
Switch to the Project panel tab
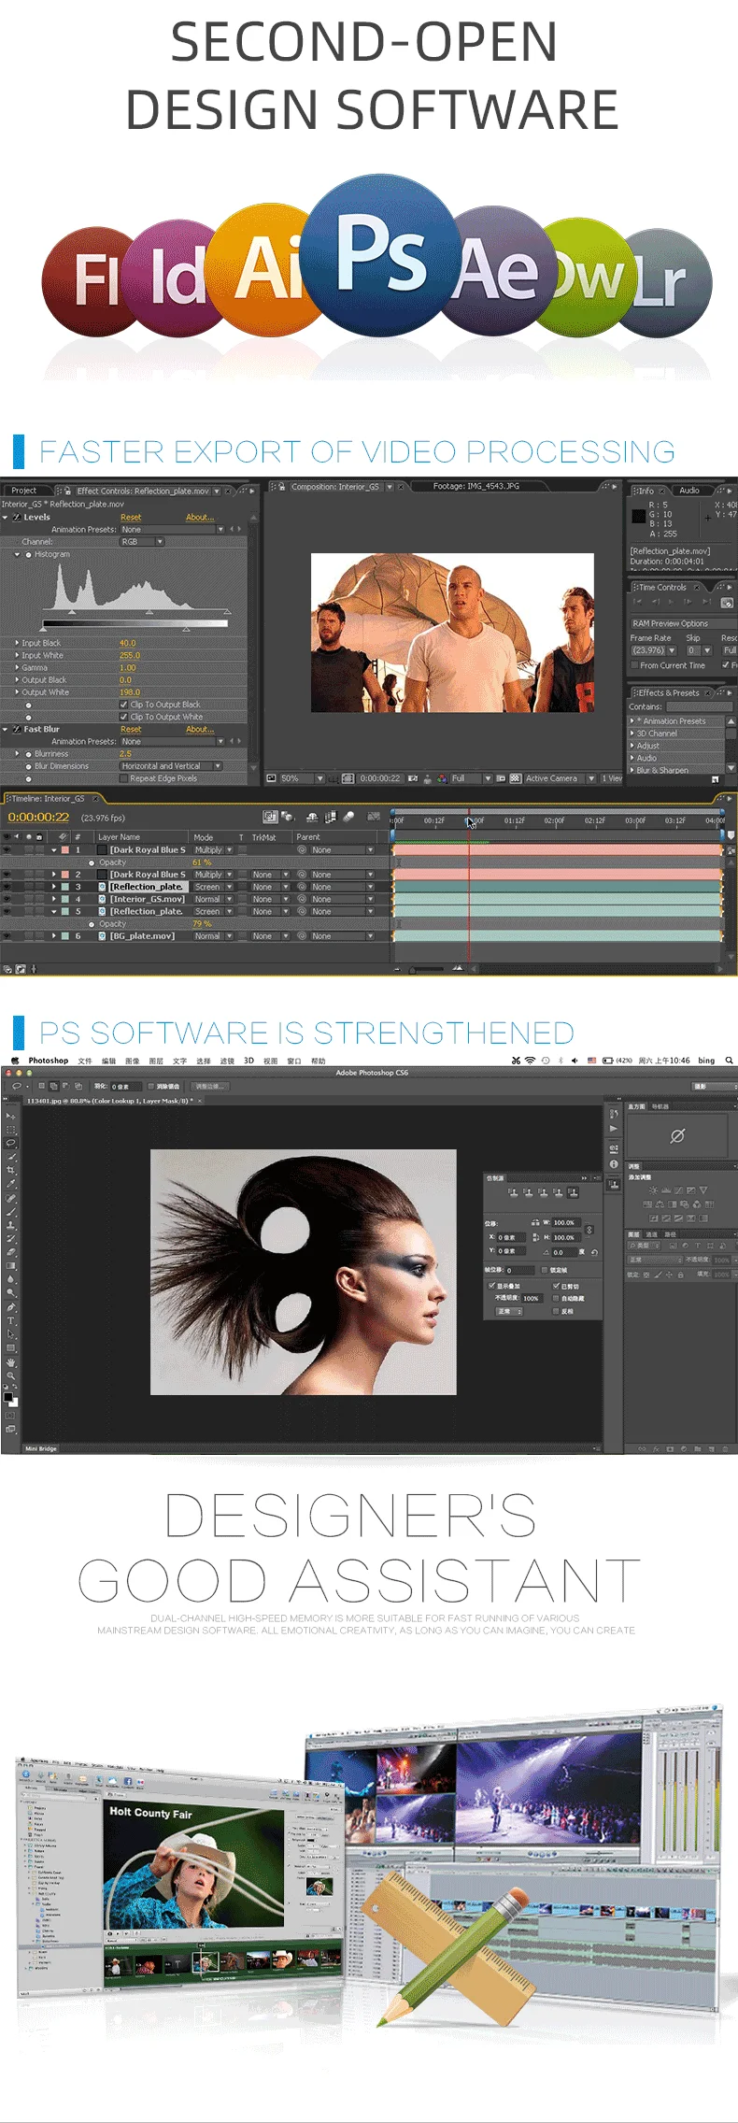click(x=24, y=491)
